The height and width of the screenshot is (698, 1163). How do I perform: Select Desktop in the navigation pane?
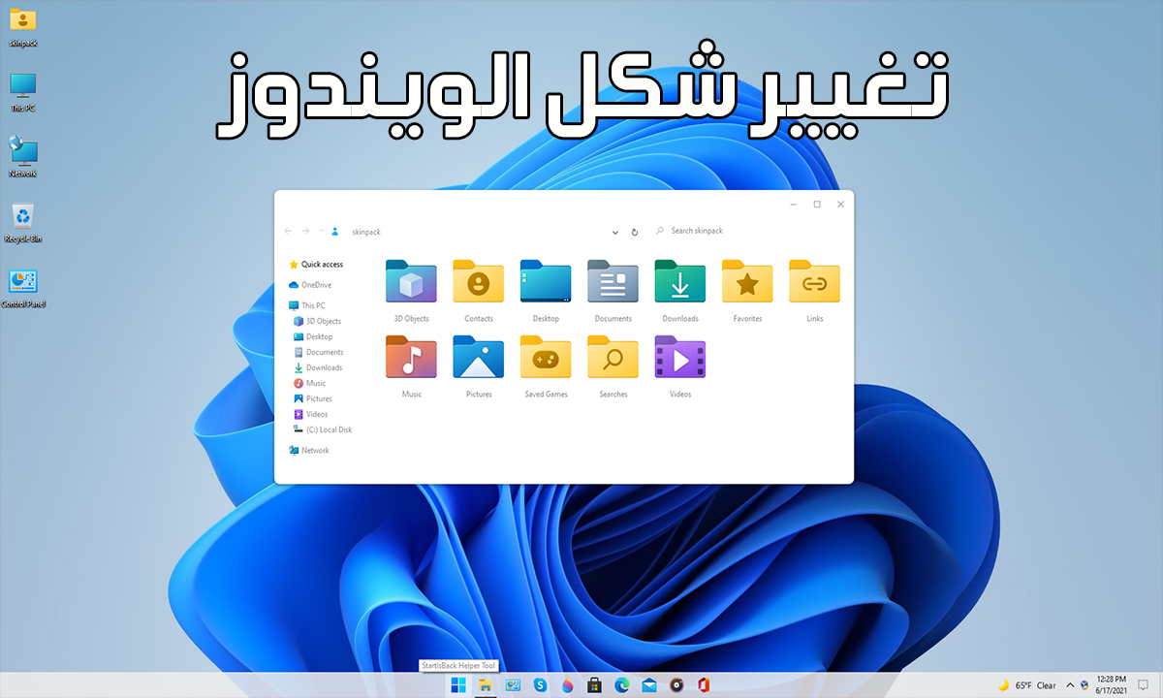313,336
